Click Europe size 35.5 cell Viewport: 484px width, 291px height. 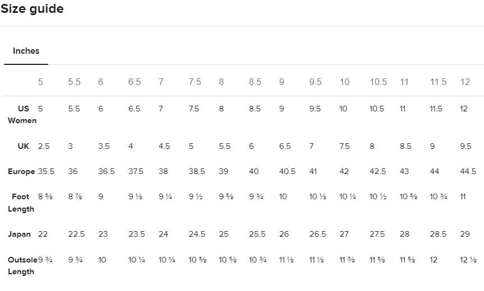point(46,172)
